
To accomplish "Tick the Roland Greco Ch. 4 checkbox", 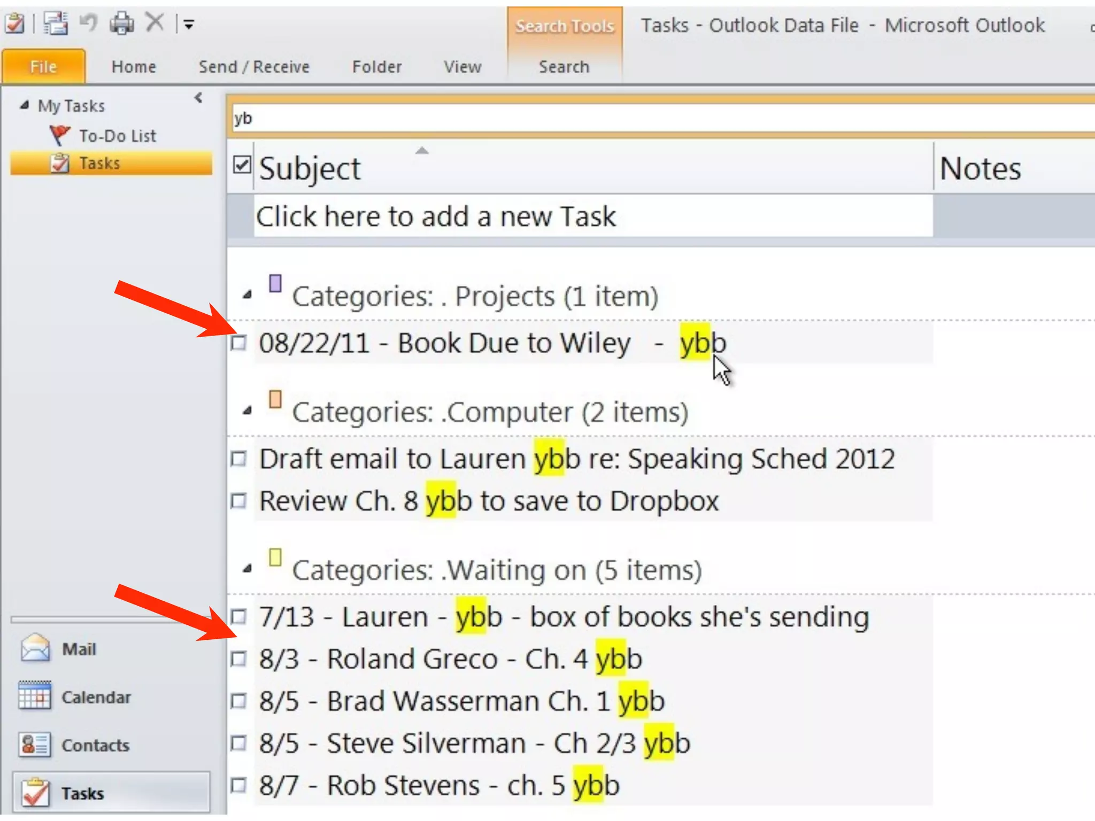I will pos(238,659).
